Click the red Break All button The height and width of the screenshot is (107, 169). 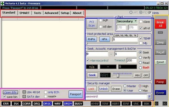click(160, 24)
